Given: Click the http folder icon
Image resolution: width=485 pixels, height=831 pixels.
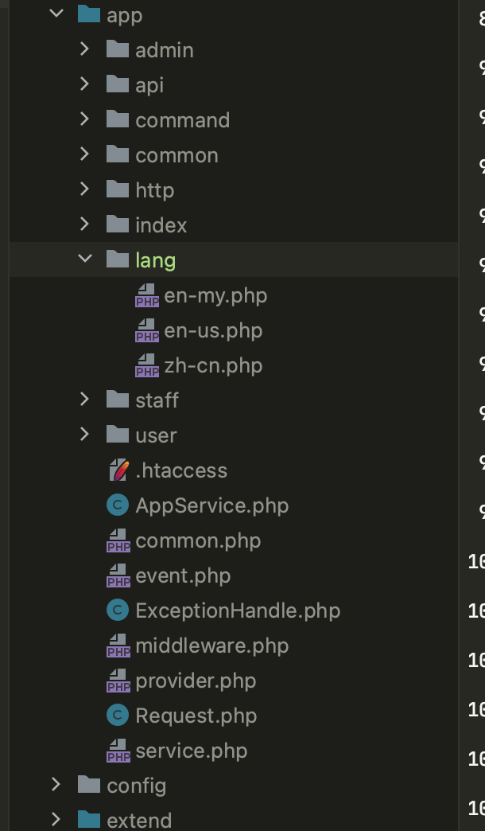Looking at the screenshot, I should pos(118,189).
